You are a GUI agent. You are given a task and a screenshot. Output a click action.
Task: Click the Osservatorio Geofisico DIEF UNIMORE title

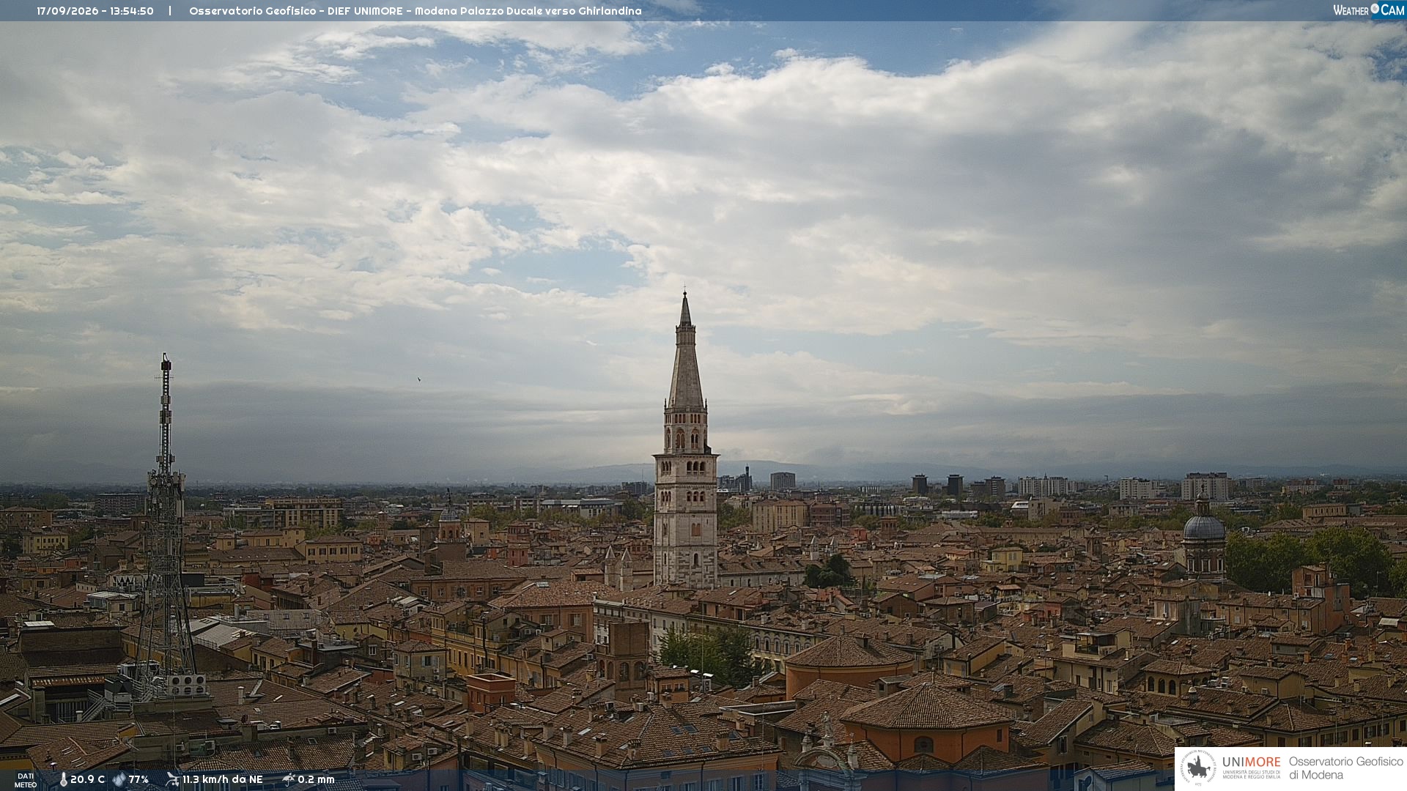[416, 11]
